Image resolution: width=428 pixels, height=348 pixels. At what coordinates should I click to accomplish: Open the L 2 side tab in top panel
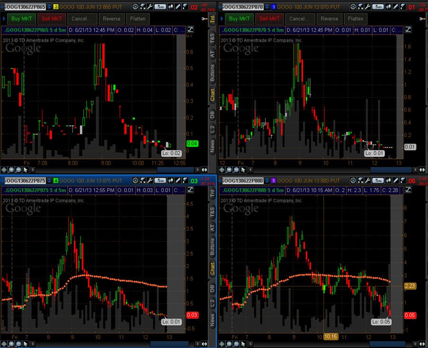point(213,130)
